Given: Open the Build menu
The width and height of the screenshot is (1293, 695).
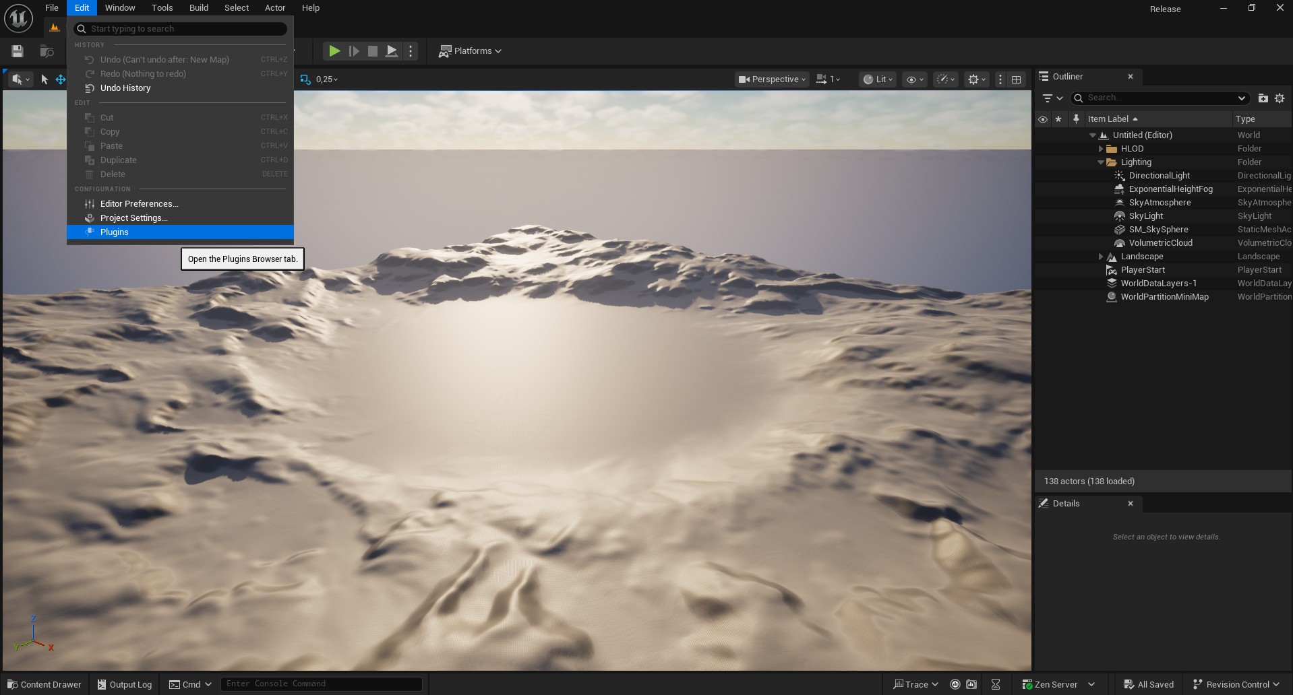Looking at the screenshot, I should [199, 8].
